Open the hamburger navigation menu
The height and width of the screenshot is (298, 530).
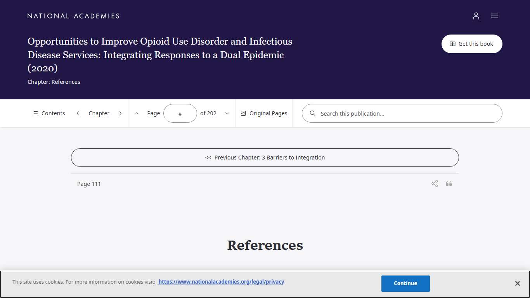tap(494, 16)
